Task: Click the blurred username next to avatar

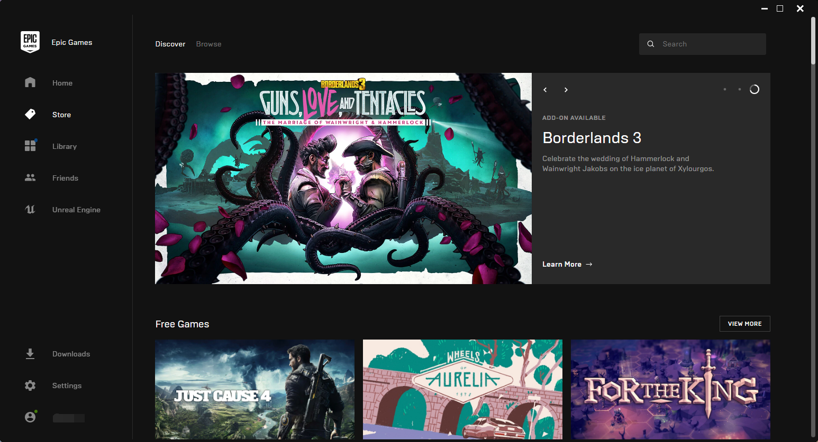Action: 69,418
